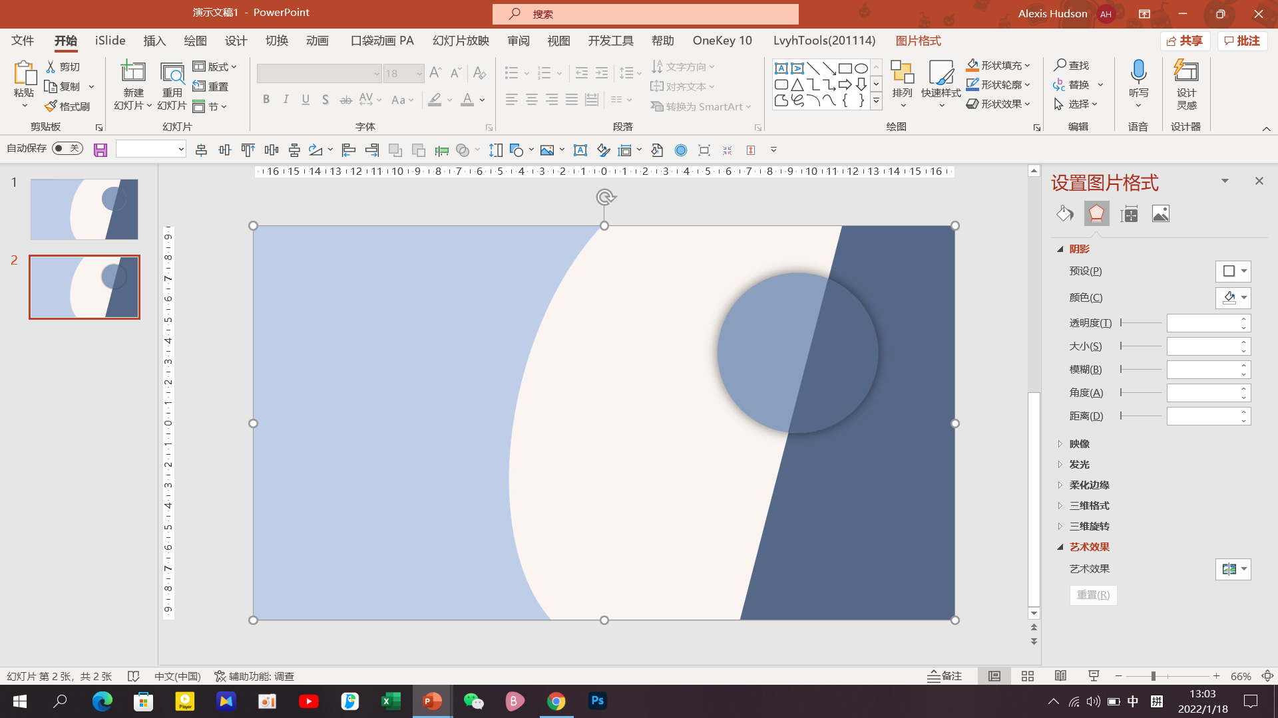Open Slide Sorter view in status bar
The image size is (1278, 718).
click(x=1028, y=676)
